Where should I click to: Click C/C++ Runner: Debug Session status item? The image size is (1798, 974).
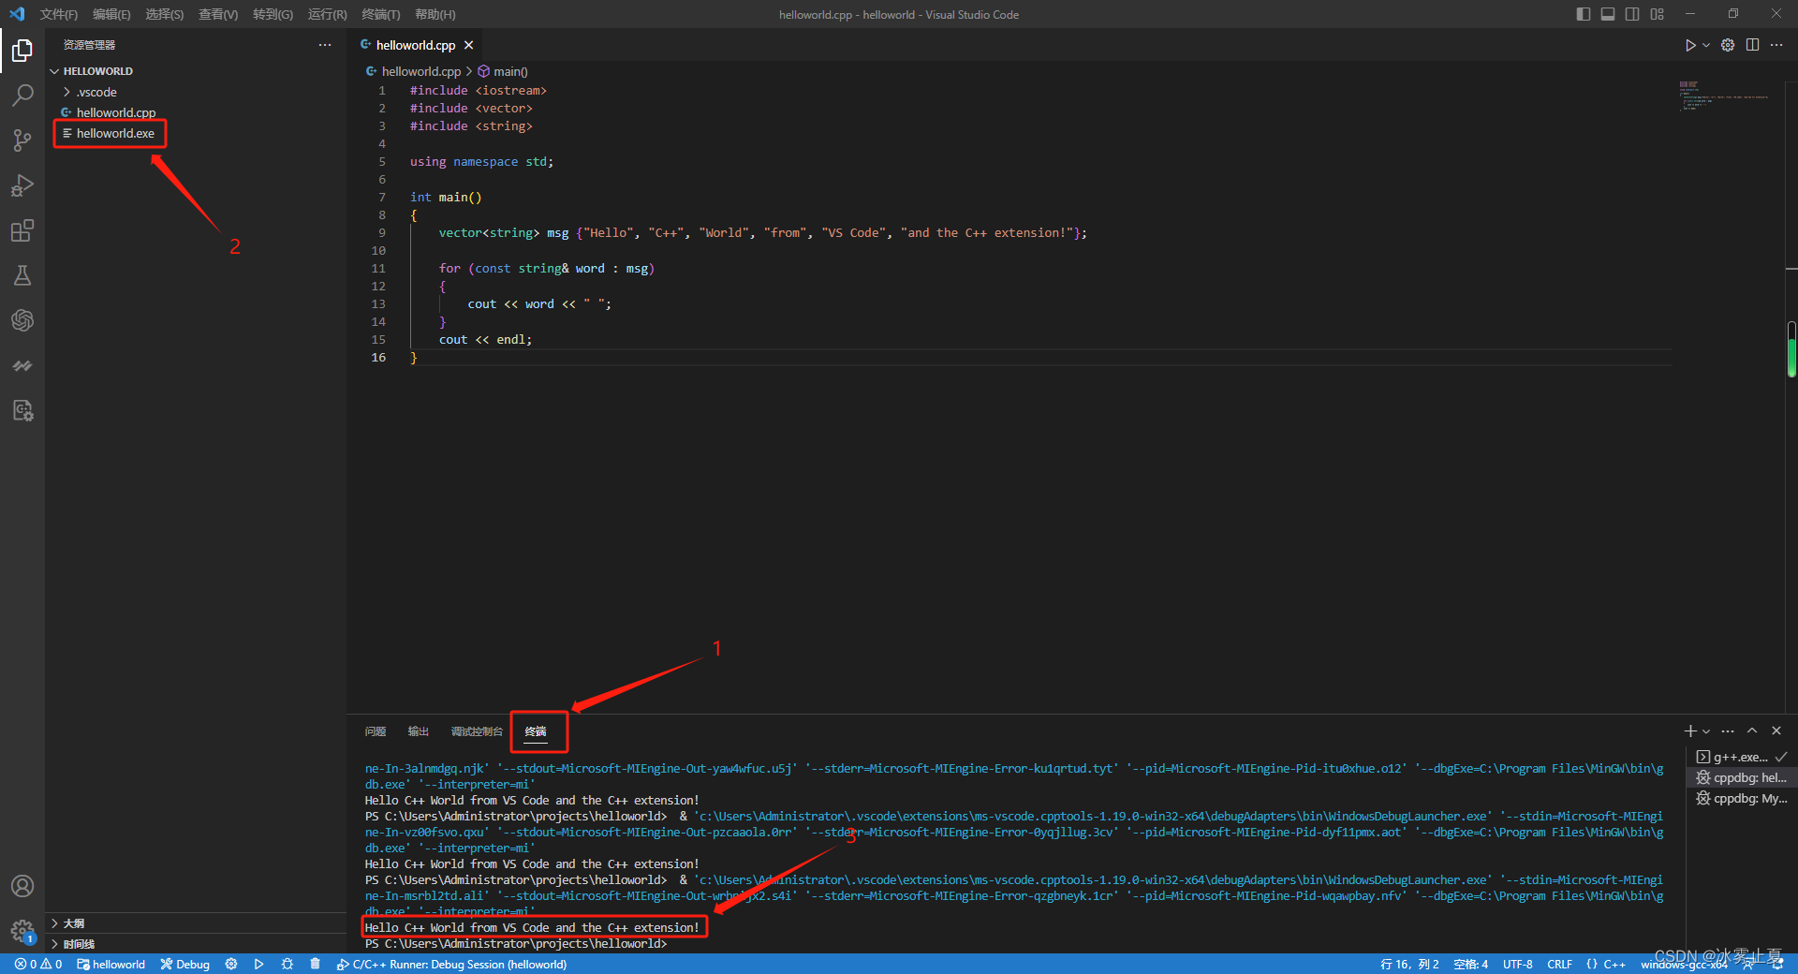click(x=451, y=964)
